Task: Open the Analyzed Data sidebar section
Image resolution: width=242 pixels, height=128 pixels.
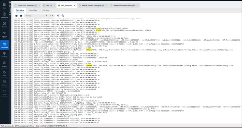Action: click(4, 35)
